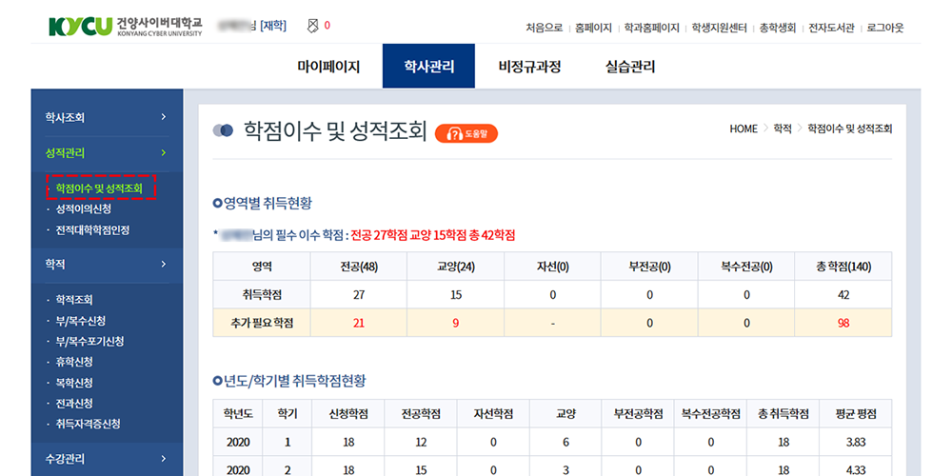The height and width of the screenshot is (476, 952).
Task: Click the 자선(0) column header
Action: coord(552,266)
